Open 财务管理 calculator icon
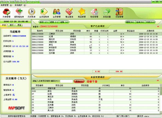This screenshot has width=162, height=118. [x=94, y=13]
